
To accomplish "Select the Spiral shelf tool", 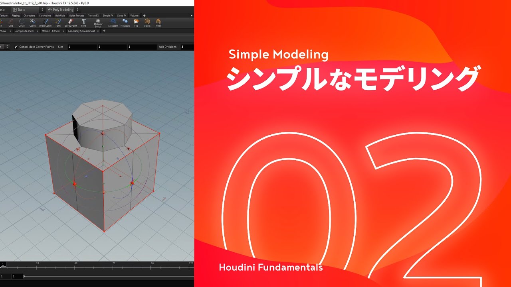I will click(x=147, y=22).
